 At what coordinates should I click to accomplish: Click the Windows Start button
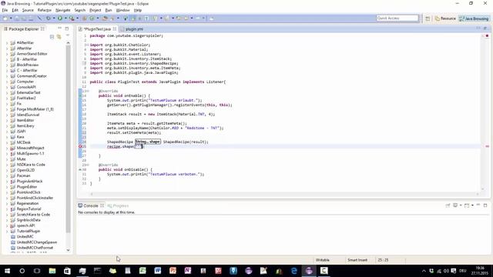7,271
